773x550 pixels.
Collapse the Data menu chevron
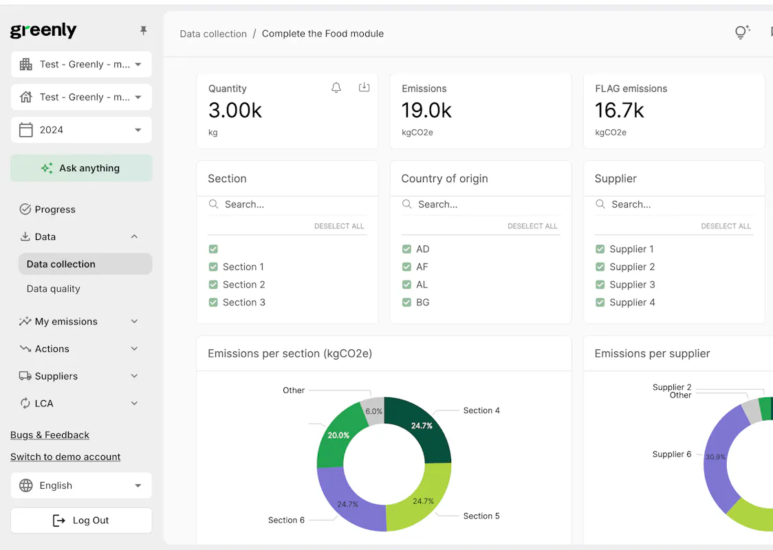(x=134, y=236)
